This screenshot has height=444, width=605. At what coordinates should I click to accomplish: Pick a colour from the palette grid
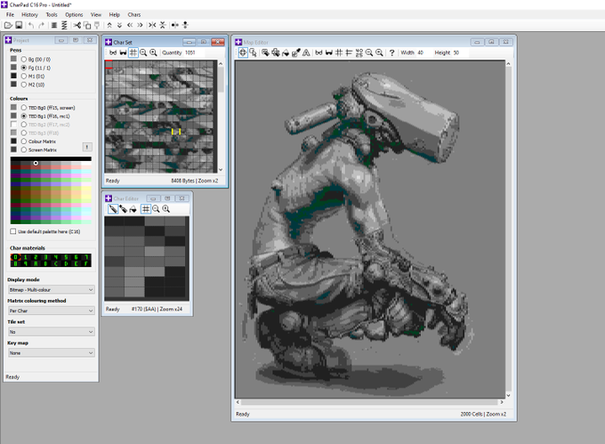(51, 190)
